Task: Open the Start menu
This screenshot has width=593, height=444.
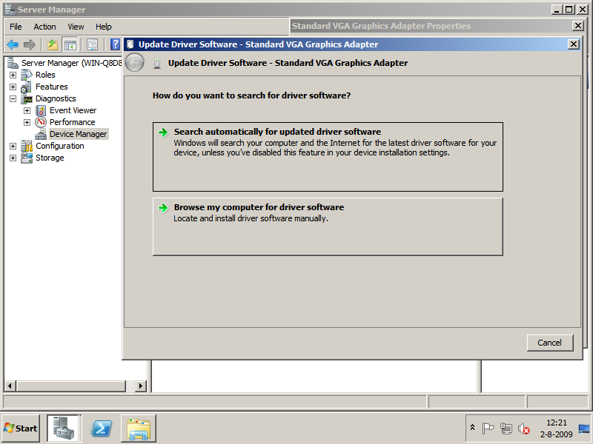Action: coord(21,428)
